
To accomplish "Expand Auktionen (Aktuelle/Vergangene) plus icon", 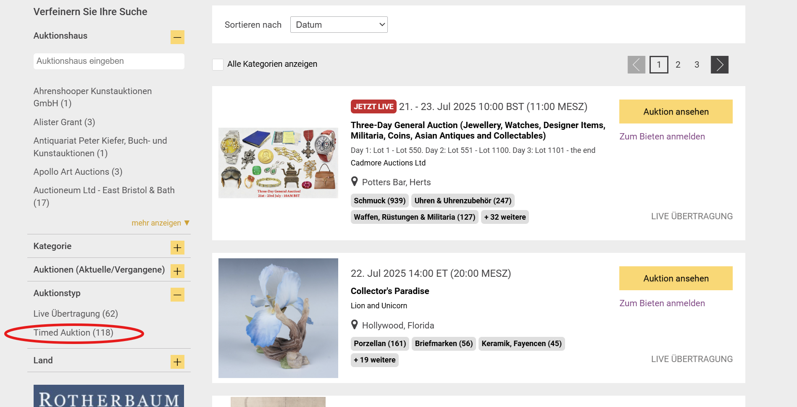I will 177,271.
